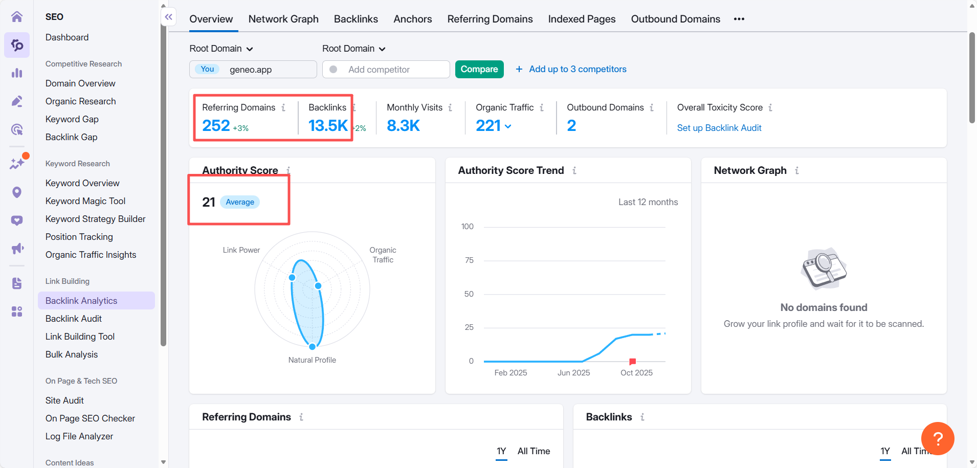977x468 pixels.
Task: Open the home icon in left rail
Action: [17, 17]
